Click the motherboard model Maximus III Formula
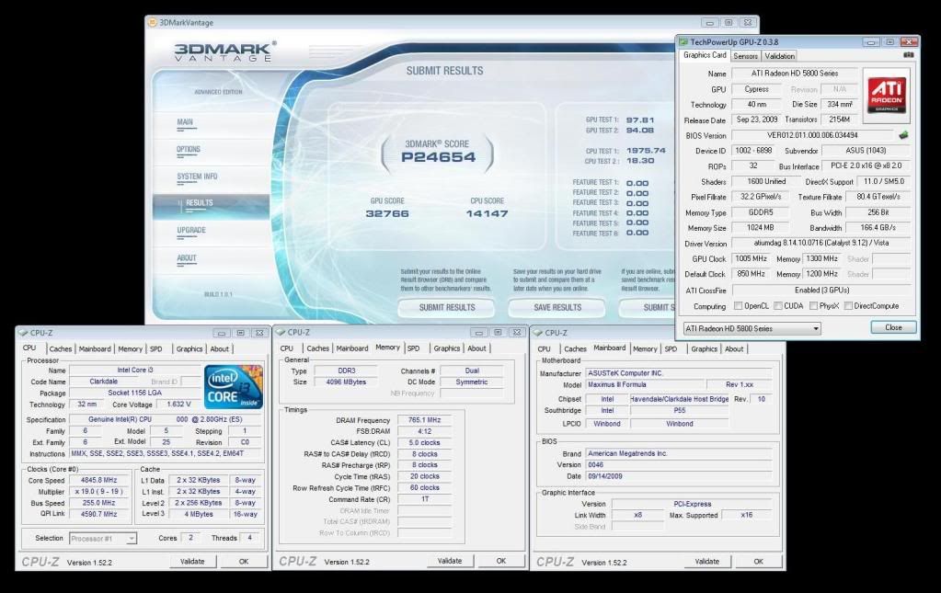The width and height of the screenshot is (941, 593). 645,385
